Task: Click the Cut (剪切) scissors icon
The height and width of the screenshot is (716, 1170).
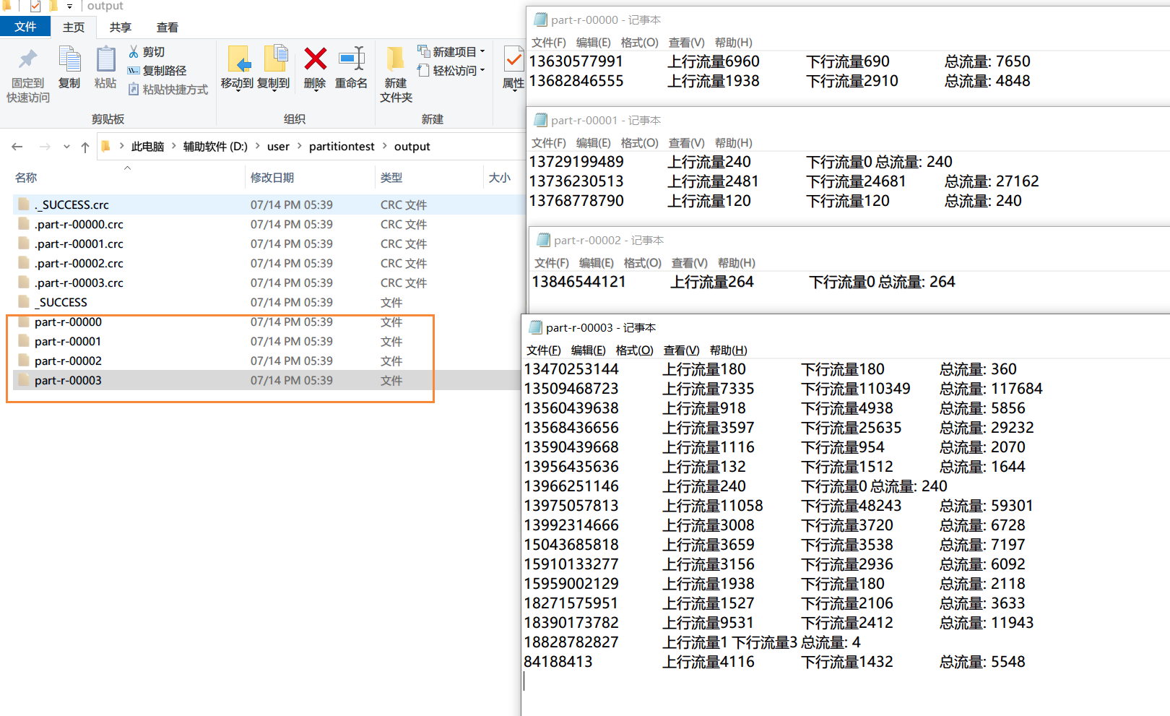Action: 134,51
